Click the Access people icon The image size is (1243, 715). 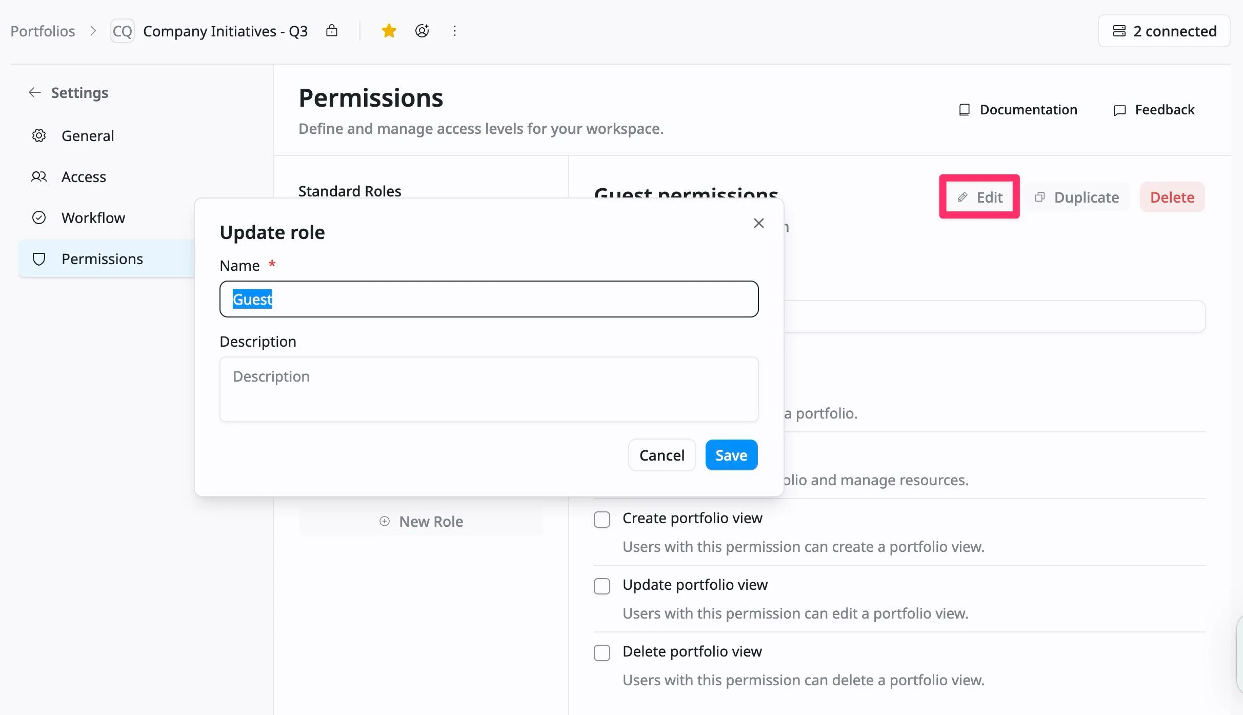39,176
